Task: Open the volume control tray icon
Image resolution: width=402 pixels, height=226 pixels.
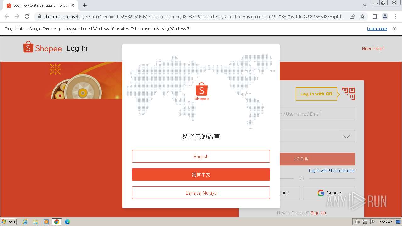Action: pyautogui.click(x=357, y=222)
